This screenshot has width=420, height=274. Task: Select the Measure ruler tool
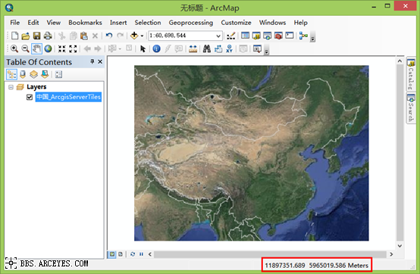193,48
